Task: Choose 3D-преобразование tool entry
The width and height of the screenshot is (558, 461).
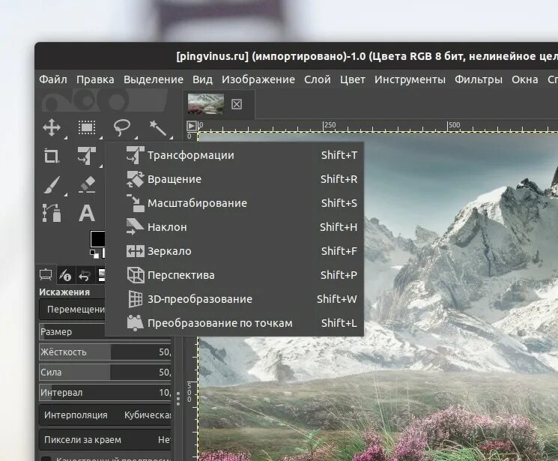Action: click(234, 299)
